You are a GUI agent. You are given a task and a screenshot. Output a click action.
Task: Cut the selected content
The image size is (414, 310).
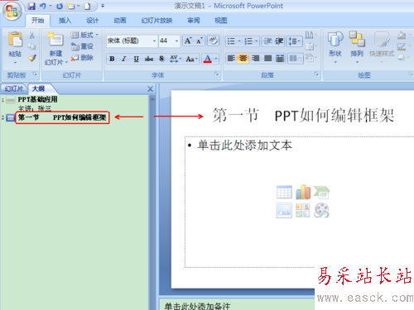[32, 36]
